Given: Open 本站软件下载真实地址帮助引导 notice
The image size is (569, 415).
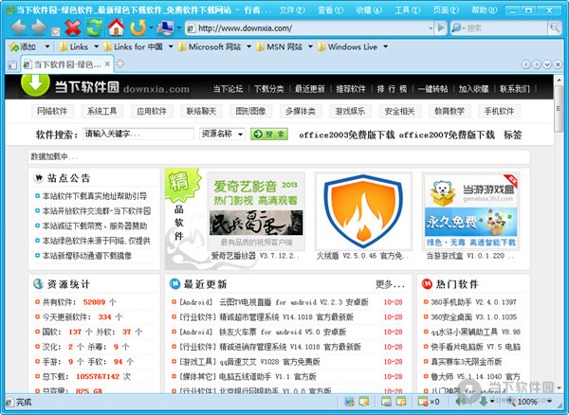Looking at the screenshot, I should point(95,196).
